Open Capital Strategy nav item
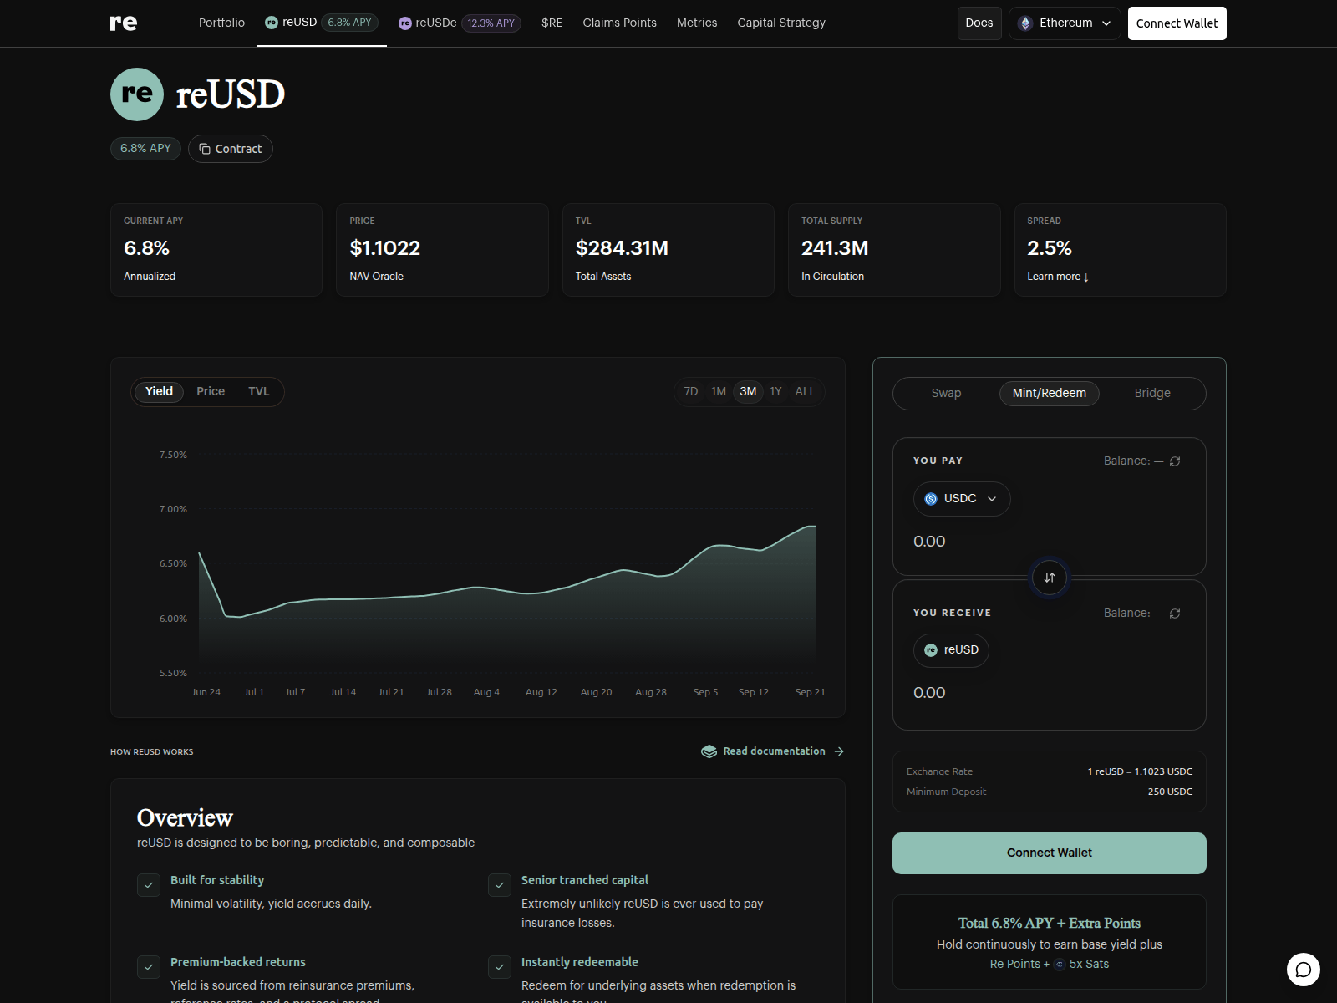The image size is (1337, 1003). (x=781, y=23)
